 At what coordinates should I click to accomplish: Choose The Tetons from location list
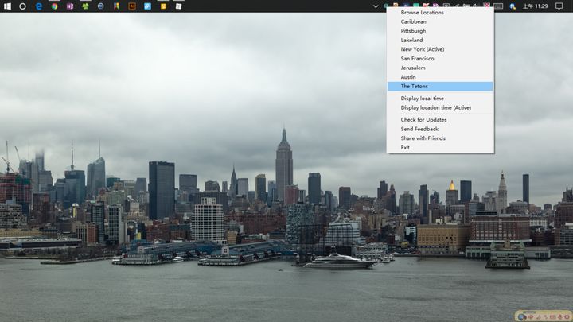[x=414, y=86]
